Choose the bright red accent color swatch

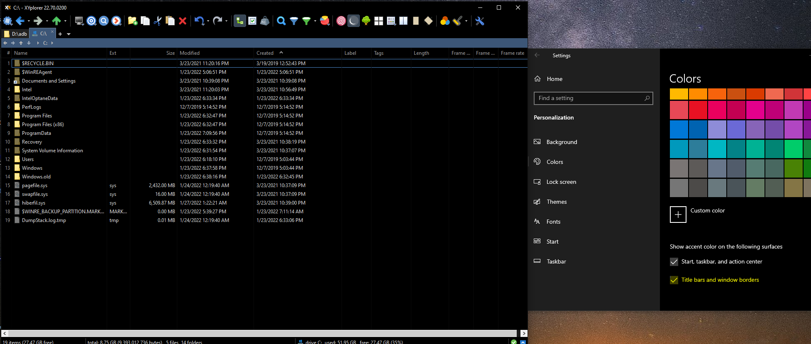pyautogui.click(x=698, y=110)
